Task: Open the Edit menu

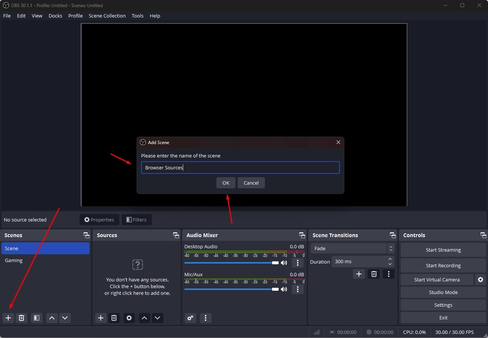Action: (21, 16)
